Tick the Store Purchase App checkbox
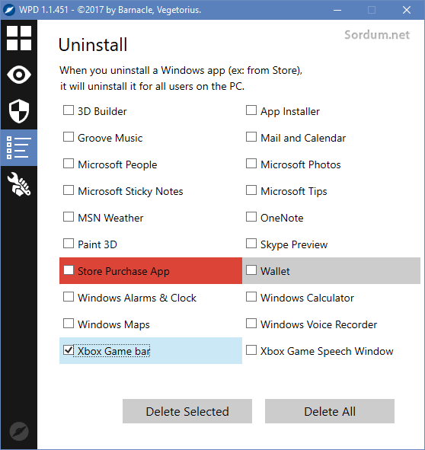Image resolution: width=425 pixels, height=450 pixels. (x=69, y=270)
